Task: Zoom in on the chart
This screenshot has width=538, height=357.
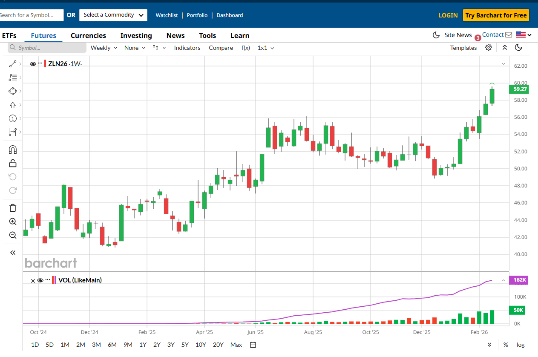Action: pyautogui.click(x=13, y=222)
